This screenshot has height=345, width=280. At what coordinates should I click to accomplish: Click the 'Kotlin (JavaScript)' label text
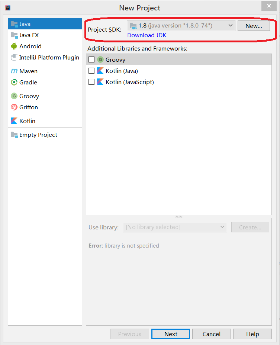point(130,82)
